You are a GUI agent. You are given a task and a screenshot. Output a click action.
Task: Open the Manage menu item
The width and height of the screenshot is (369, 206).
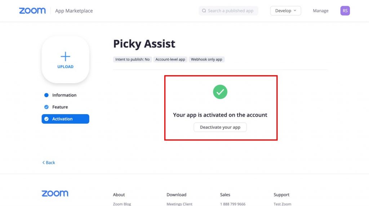click(x=320, y=11)
